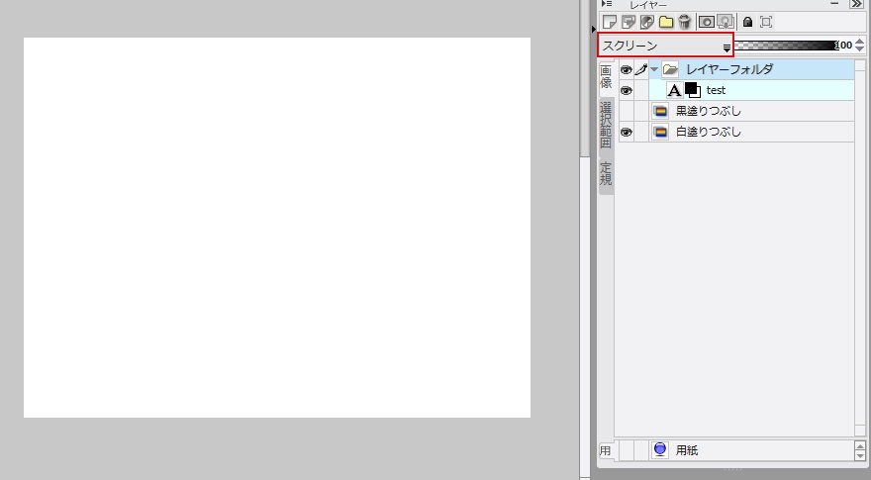Collapse the palette with the double-arrow button

(856, 4)
